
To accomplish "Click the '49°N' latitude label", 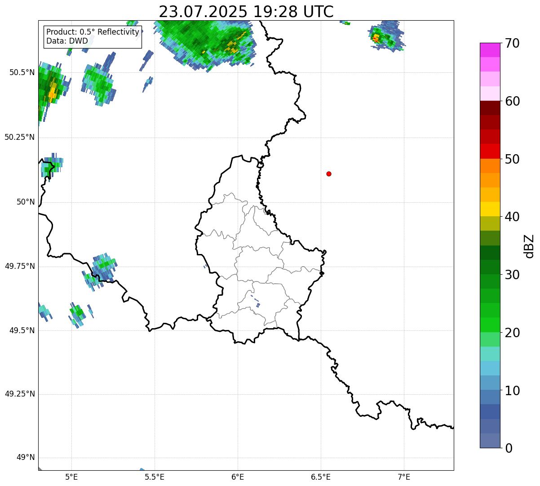I will 26,458.
